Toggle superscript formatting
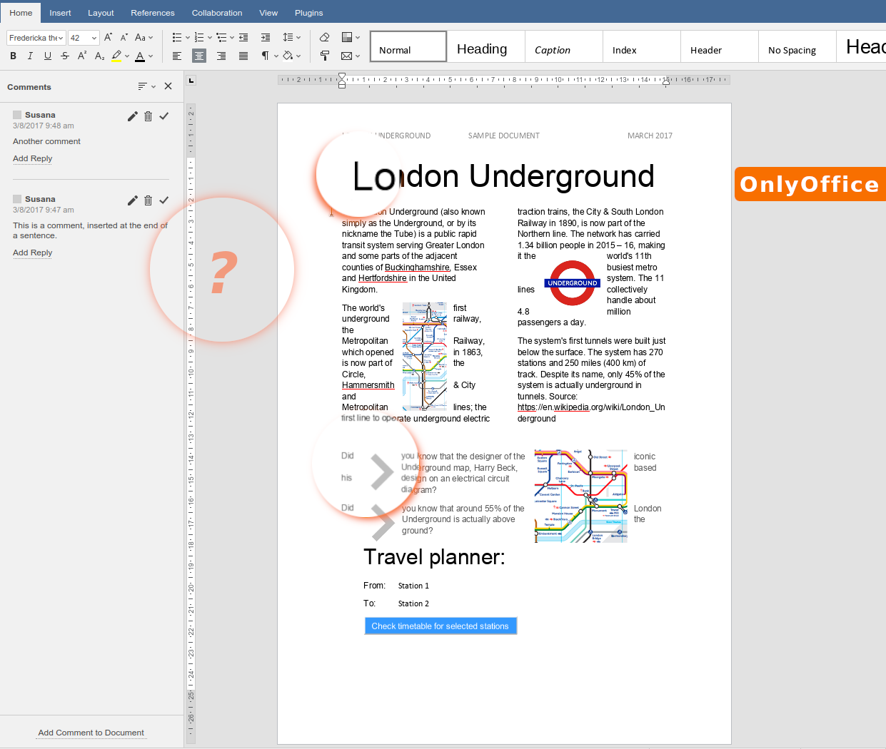 (x=82, y=56)
